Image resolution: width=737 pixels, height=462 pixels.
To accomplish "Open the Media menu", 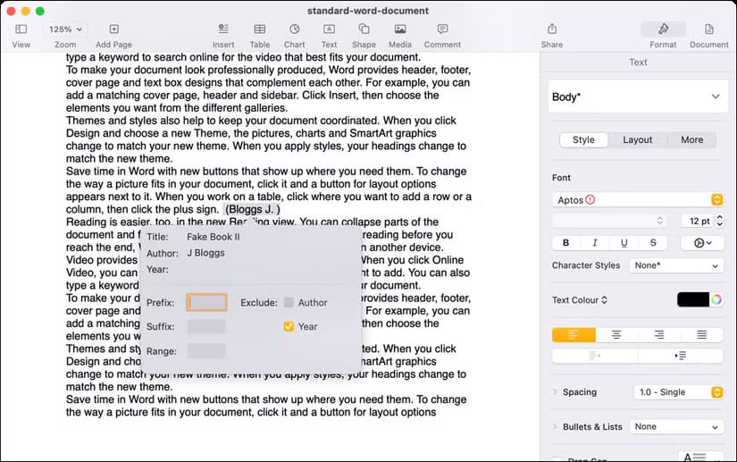I will tap(399, 35).
